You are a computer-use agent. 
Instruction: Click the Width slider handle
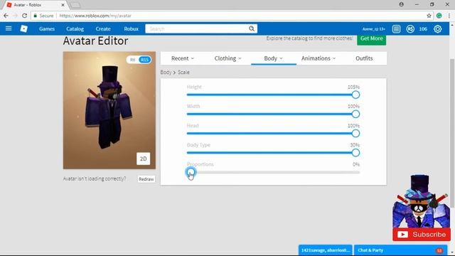(355, 114)
